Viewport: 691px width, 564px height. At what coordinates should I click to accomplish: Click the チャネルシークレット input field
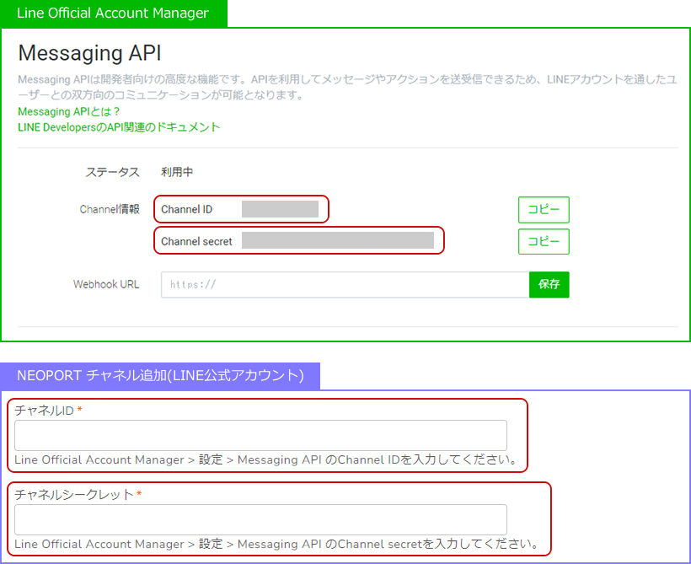point(260,519)
